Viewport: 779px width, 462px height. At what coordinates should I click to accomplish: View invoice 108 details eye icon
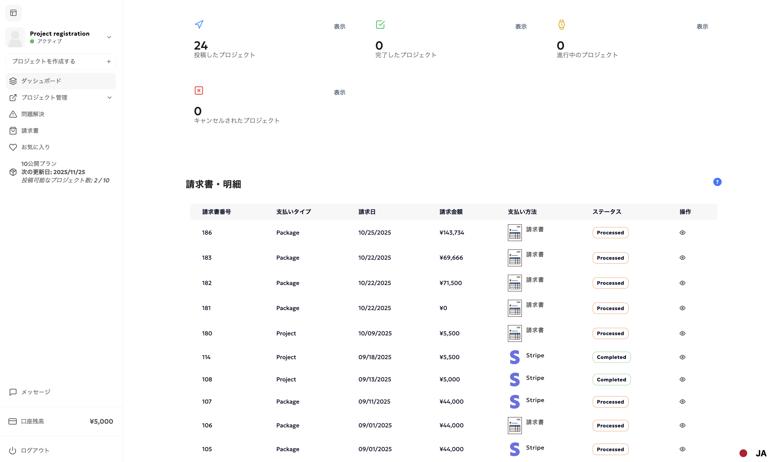tap(682, 380)
